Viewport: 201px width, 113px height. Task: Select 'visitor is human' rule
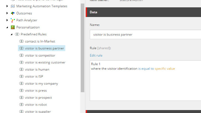(37, 69)
